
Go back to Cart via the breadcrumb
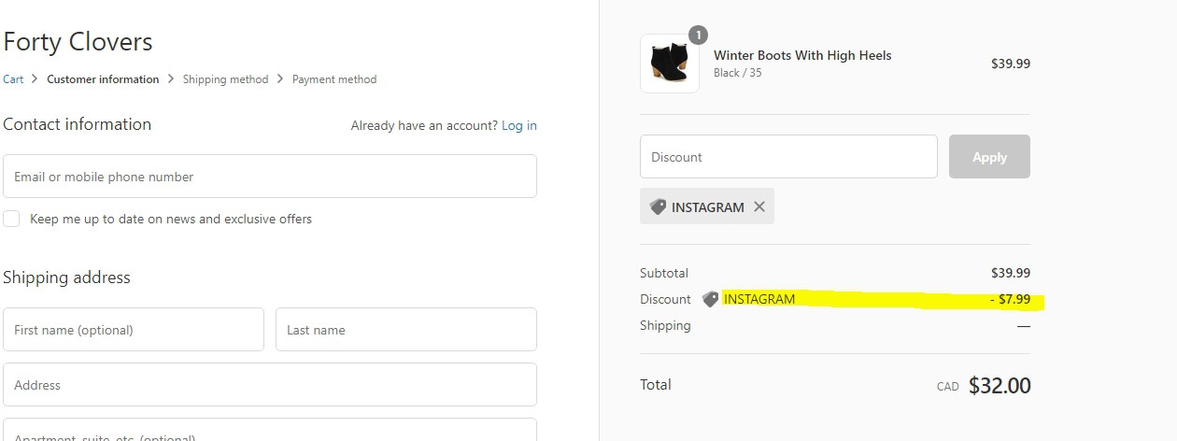pyautogui.click(x=13, y=79)
